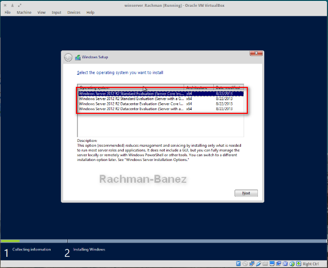The height and width of the screenshot is (268, 328).
Task: Click the expand arrows icon in title bar
Action: (20, 5)
